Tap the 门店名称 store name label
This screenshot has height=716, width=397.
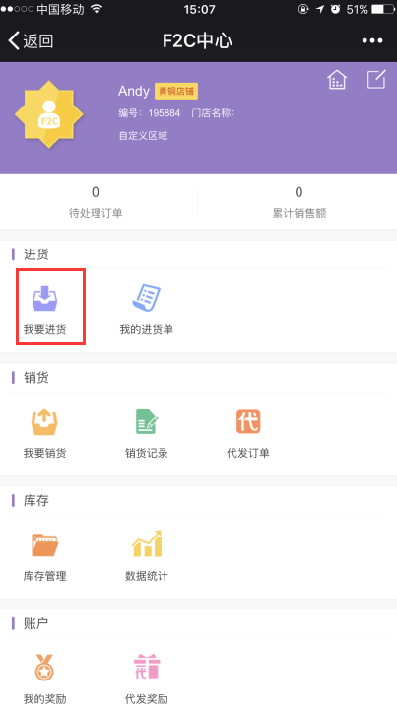pyautogui.click(x=213, y=113)
